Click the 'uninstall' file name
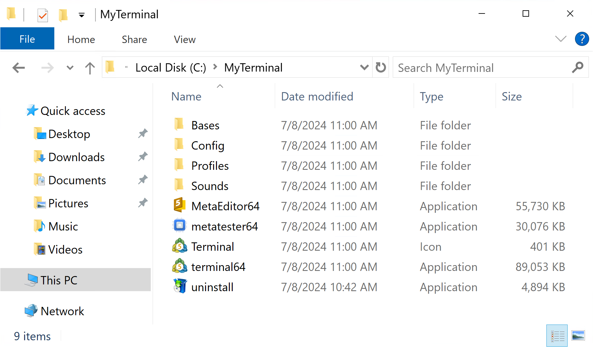The height and width of the screenshot is (347, 593). click(212, 287)
